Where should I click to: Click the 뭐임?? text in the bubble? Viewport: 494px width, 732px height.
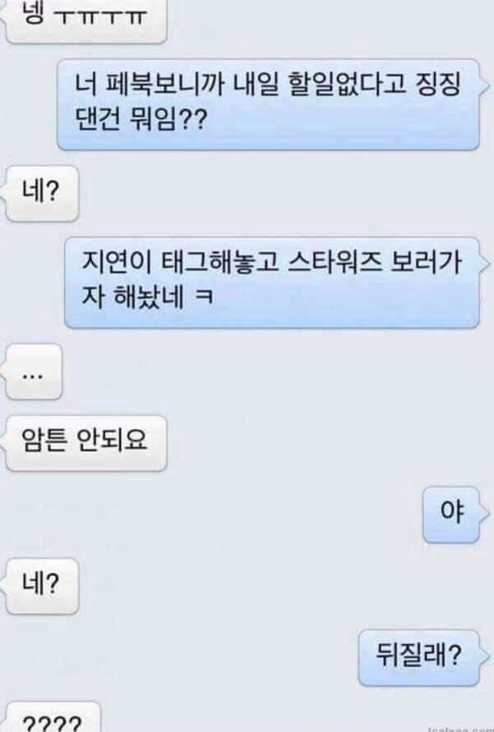pyautogui.click(x=166, y=120)
